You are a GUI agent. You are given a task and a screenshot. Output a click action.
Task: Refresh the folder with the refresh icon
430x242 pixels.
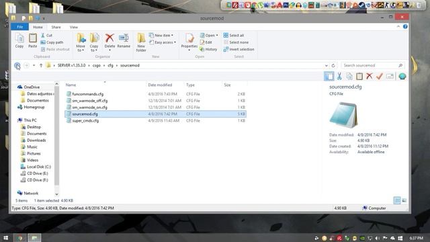pos(333,66)
